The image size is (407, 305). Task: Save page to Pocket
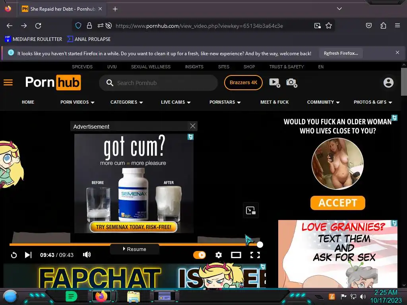pos(368,25)
